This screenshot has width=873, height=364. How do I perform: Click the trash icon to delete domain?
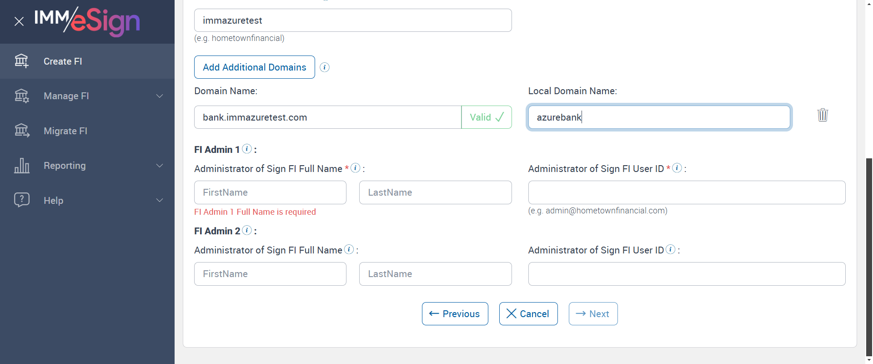(823, 115)
